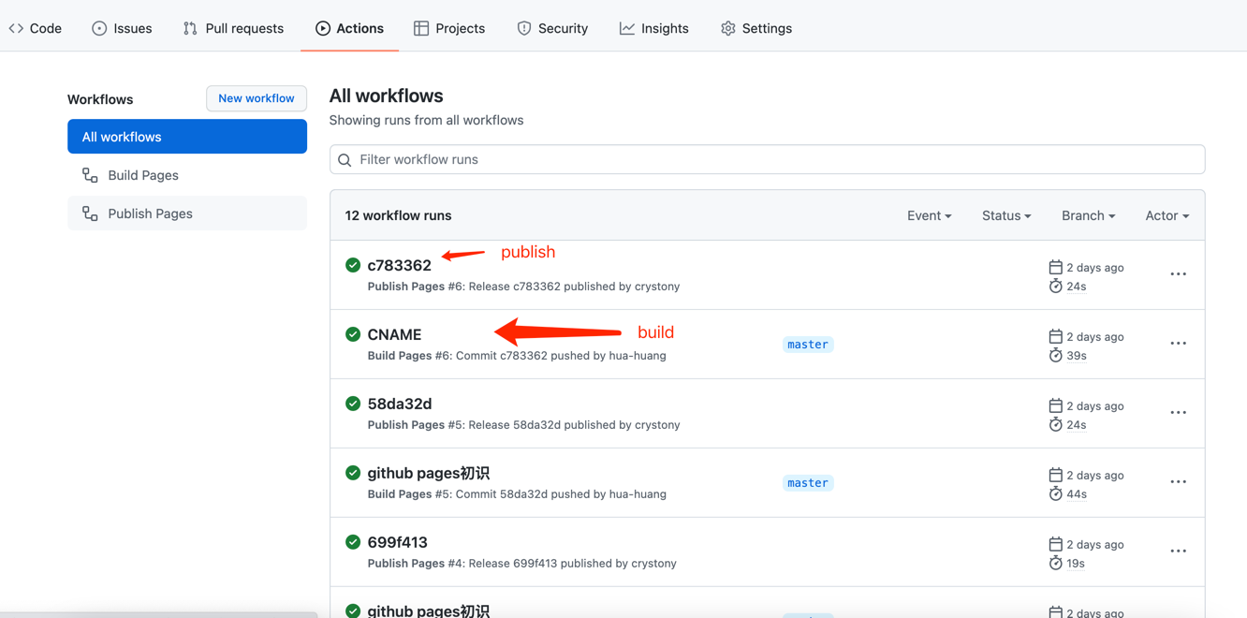The image size is (1247, 618).
Task: Open the three-dot menu for the c783362 run
Action: 1178,274
